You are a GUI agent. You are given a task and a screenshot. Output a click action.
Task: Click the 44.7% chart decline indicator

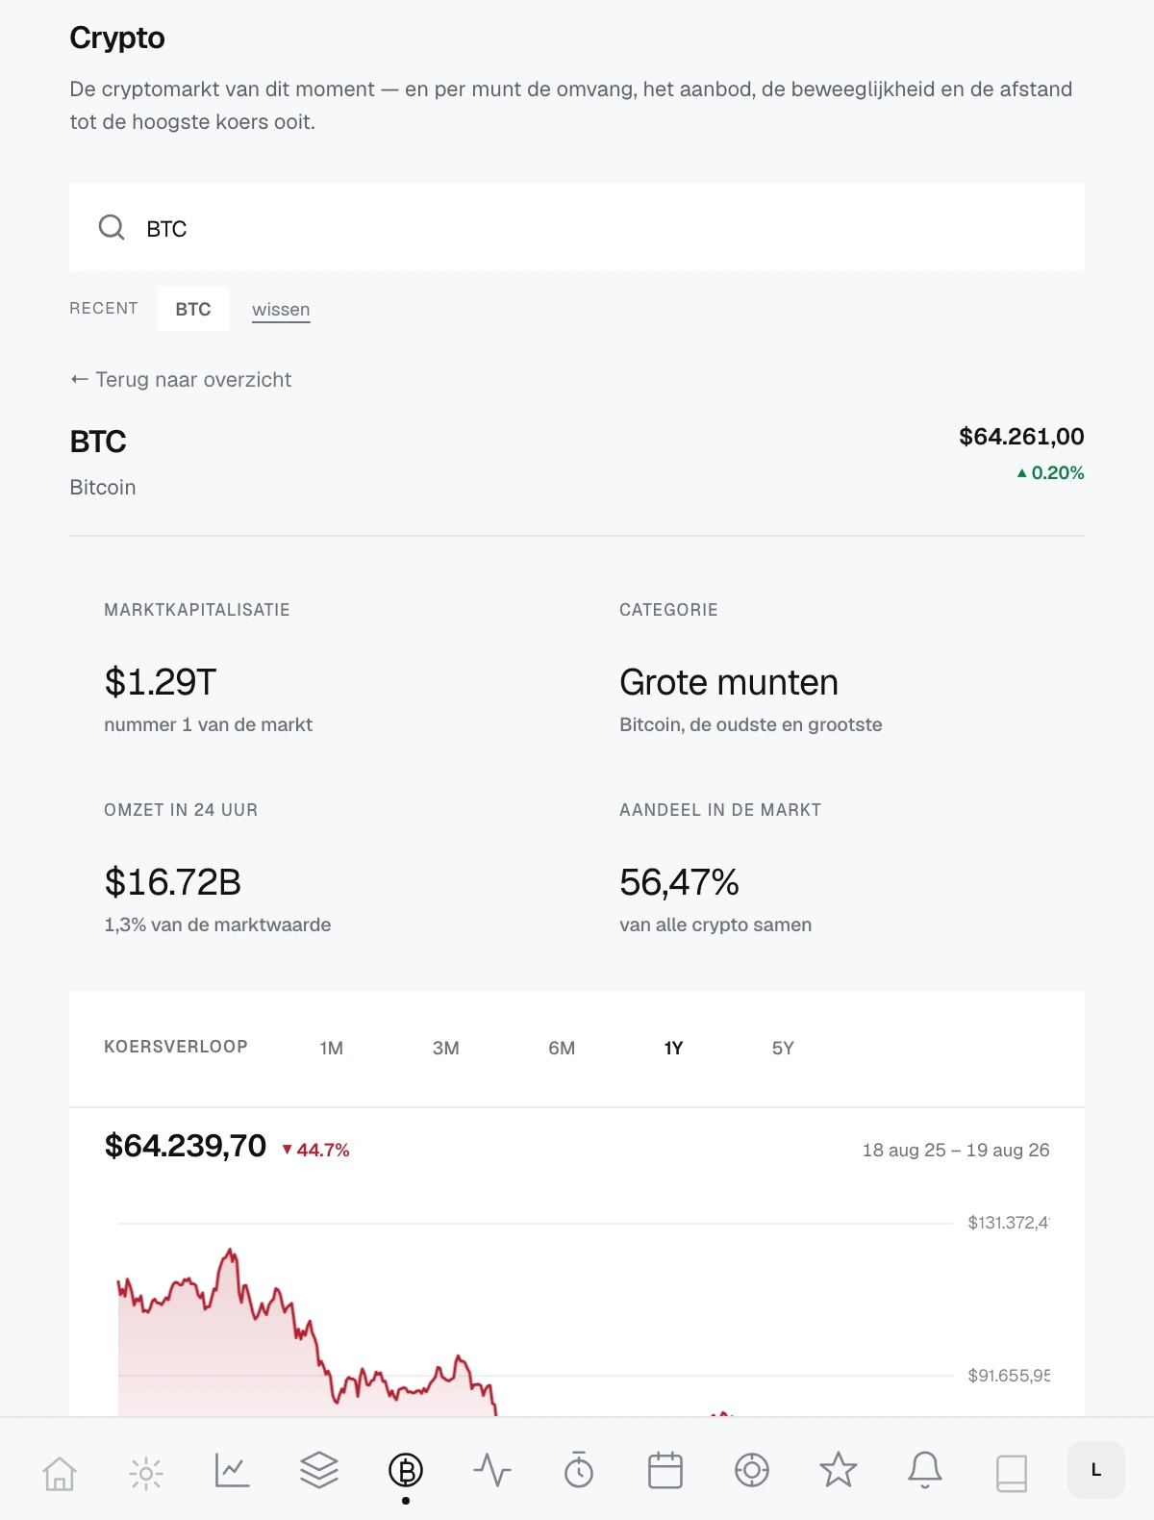pyautogui.click(x=315, y=1150)
